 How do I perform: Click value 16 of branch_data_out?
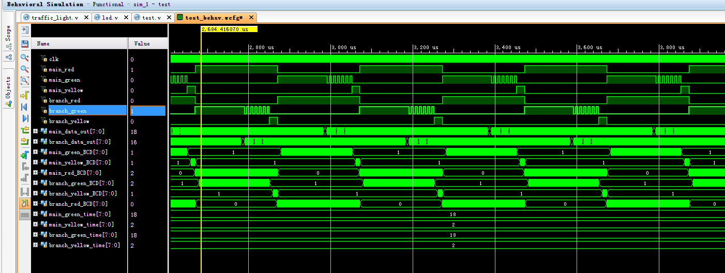click(x=133, y=142)
